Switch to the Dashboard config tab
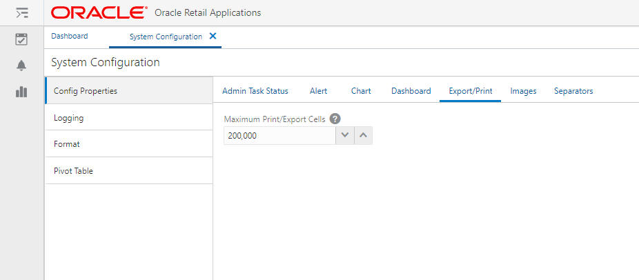Image resolution: width=639 pixels, height=280 pixels. [411, 91]
